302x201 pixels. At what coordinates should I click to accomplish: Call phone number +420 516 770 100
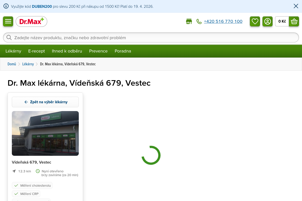223,22
